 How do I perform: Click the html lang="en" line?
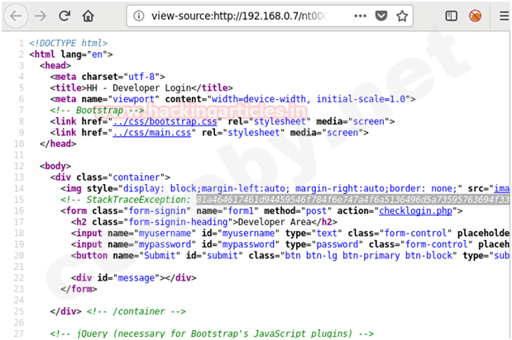point(71,54)
